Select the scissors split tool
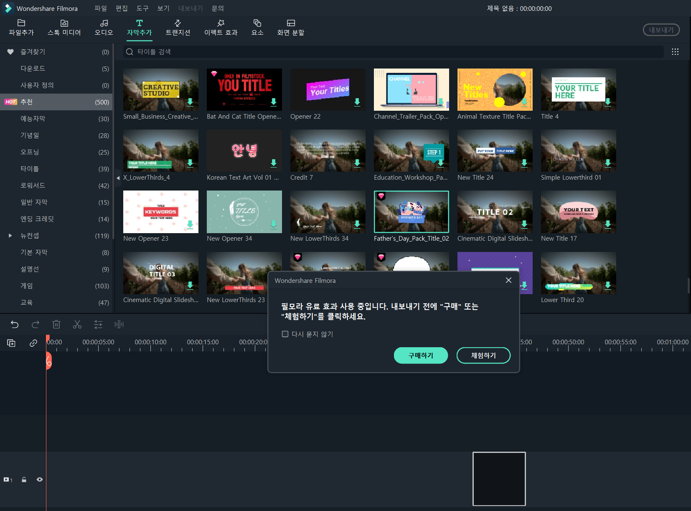691x511 pixels. coord(77,324)
